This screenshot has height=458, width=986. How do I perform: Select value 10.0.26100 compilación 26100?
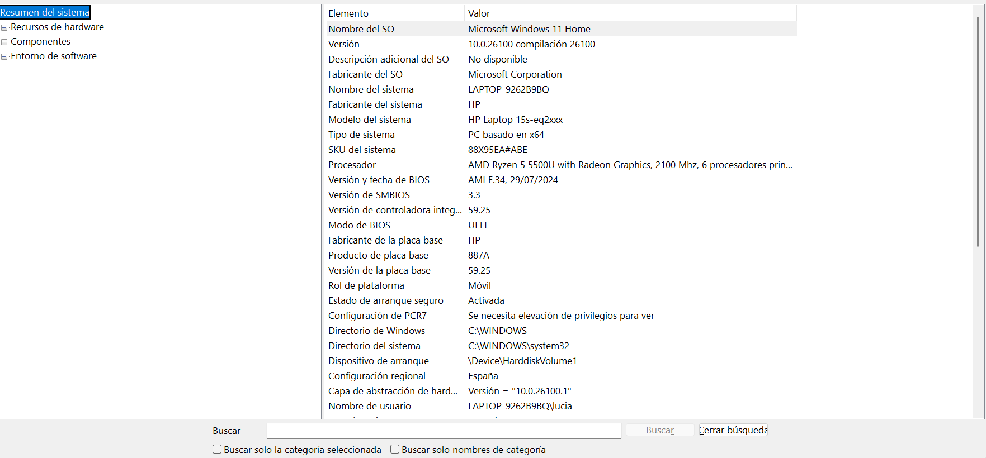531,44
